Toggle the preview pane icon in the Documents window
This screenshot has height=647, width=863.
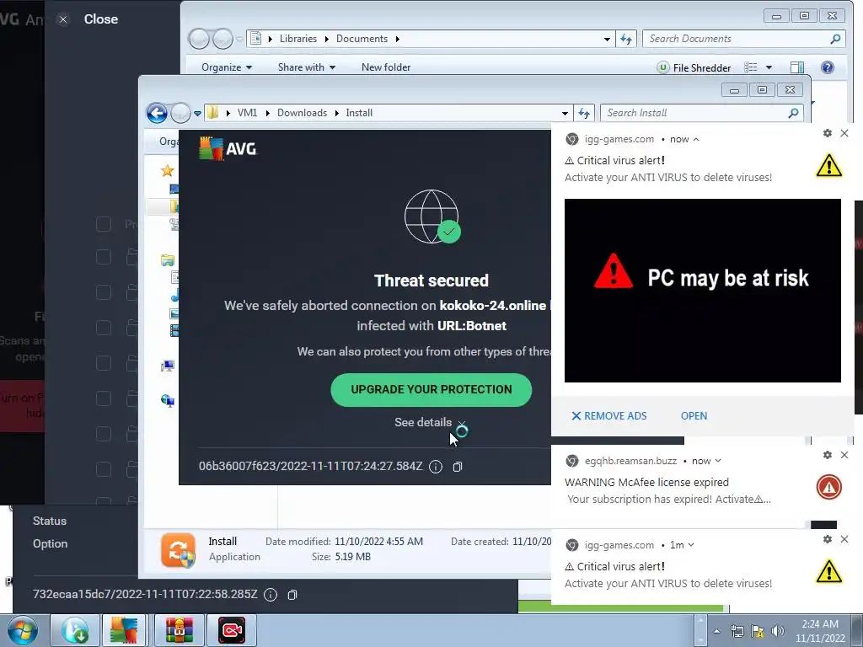click(797, 67)
